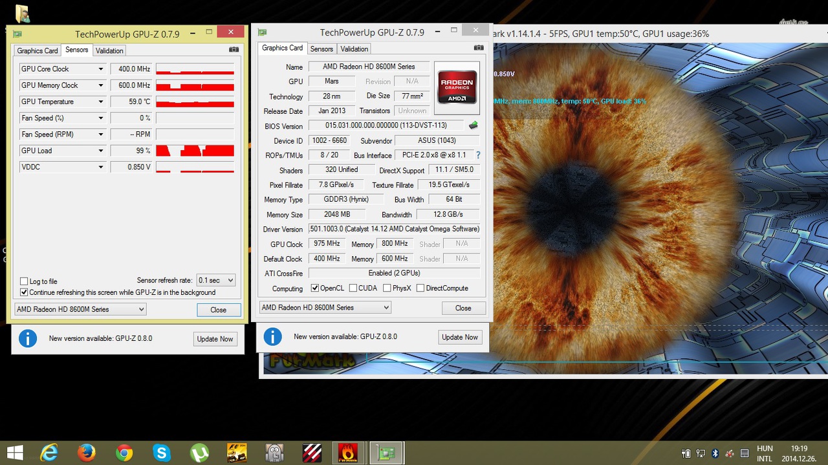Image resolution: width=828 pixels, height=465 pixels.
Task: Click the Driver Version field
Action: 394,229
